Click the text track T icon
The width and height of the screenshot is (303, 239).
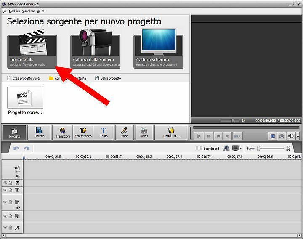pyautogui.click(x=17, y=190)
